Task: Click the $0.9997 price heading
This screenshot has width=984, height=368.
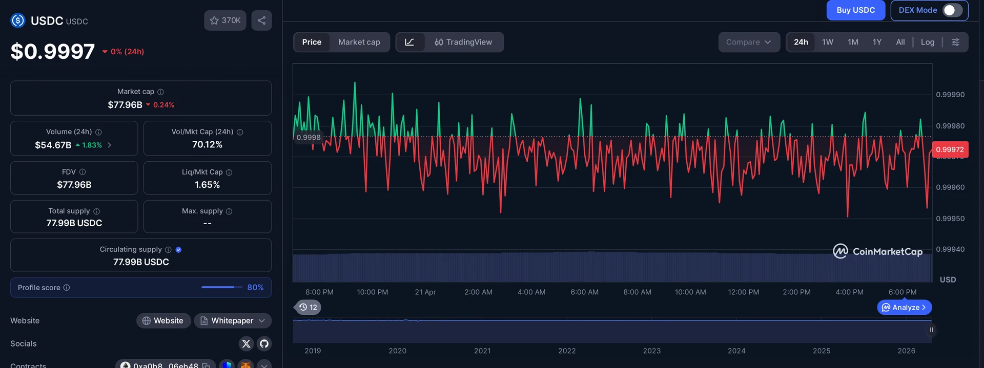Action: 53,51
